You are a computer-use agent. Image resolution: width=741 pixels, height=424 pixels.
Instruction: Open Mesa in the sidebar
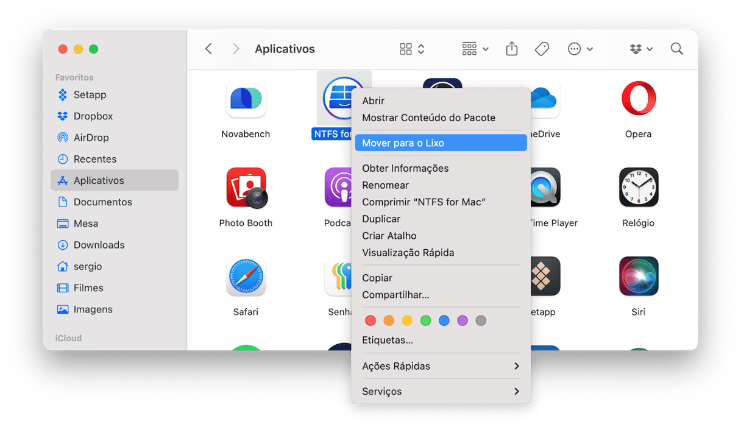(x=115, y=224)
